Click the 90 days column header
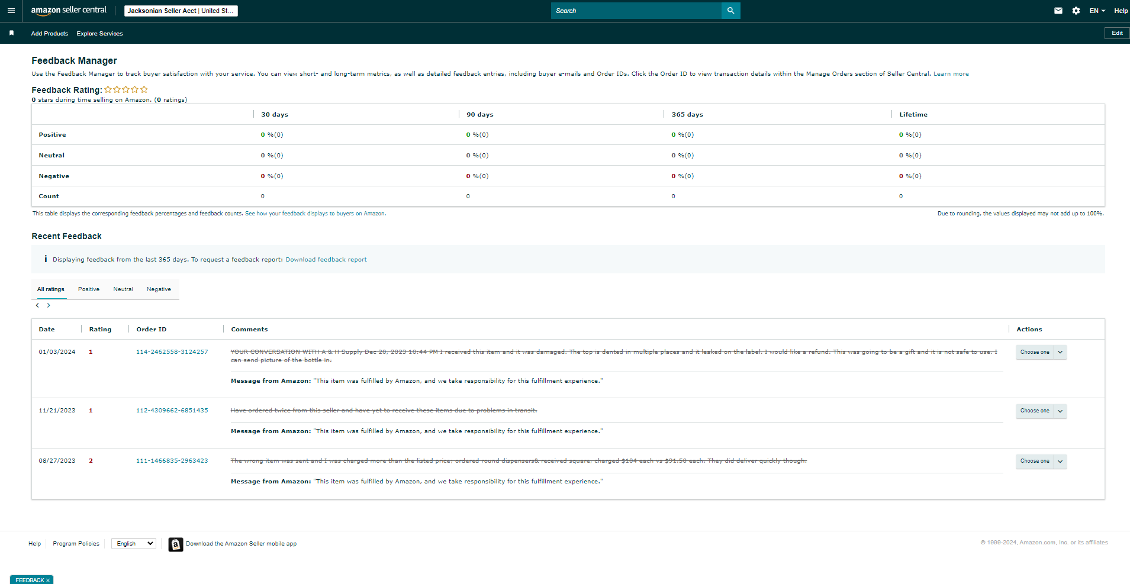Viewport: 1130px width, 584px height. 480,115
